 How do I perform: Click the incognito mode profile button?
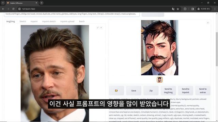(x=204, y=9)
